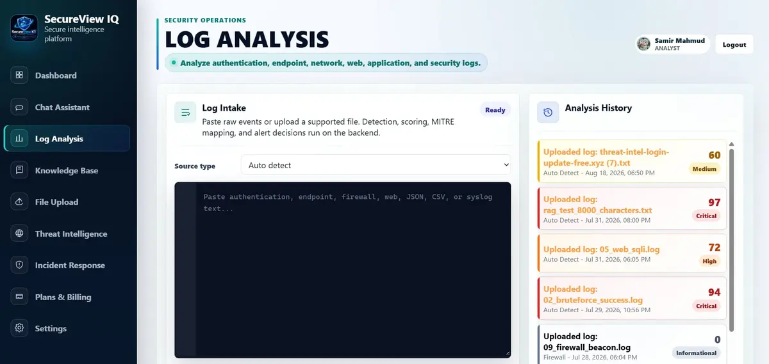Click the Informational severity badge
This screenshot has height=364, width=769.
click(697, 352)
